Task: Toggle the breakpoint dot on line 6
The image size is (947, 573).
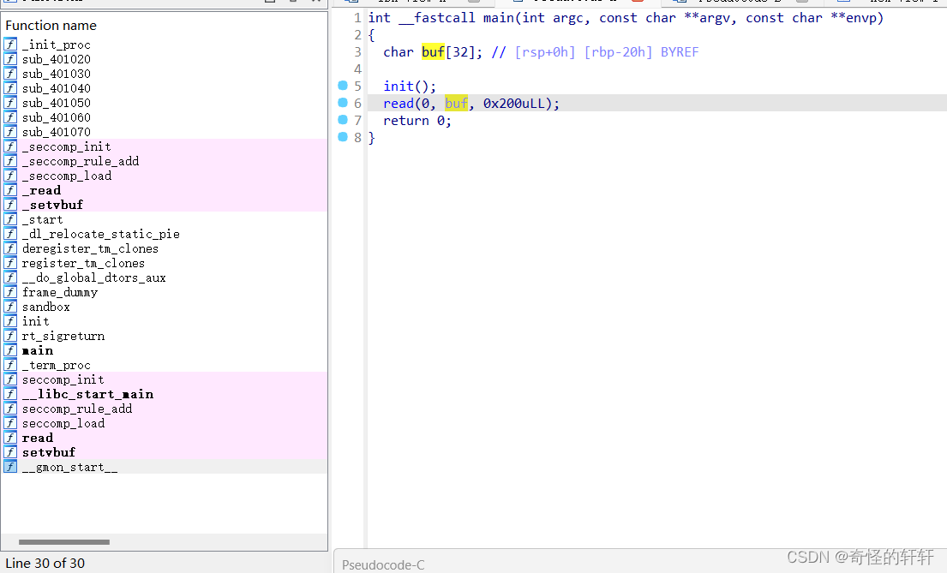Action: [345, 103]
